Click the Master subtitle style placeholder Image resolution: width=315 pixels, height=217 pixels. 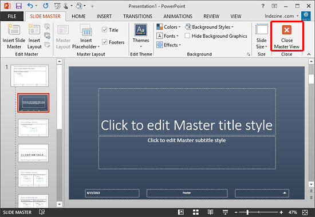(187, 153)
